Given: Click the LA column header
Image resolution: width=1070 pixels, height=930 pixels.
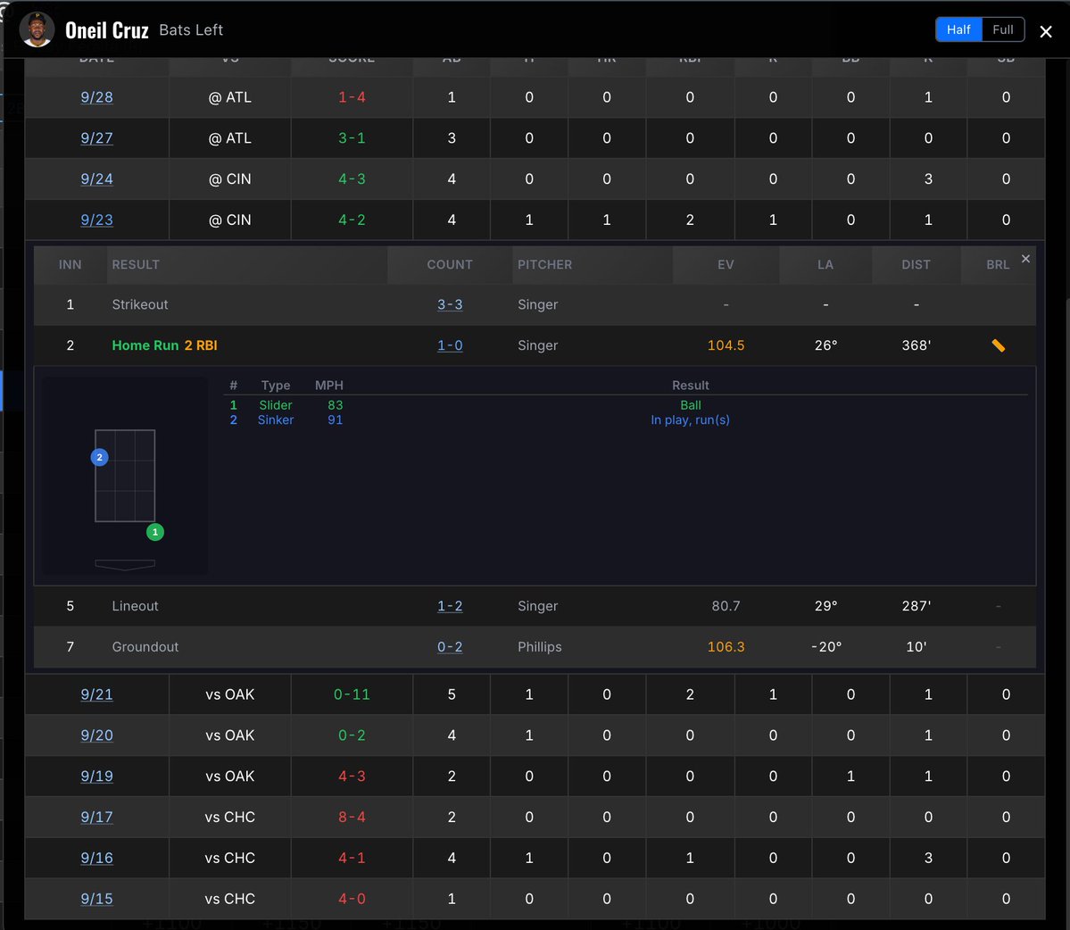Looking at the screenshot, I should [x=825, y=265].
